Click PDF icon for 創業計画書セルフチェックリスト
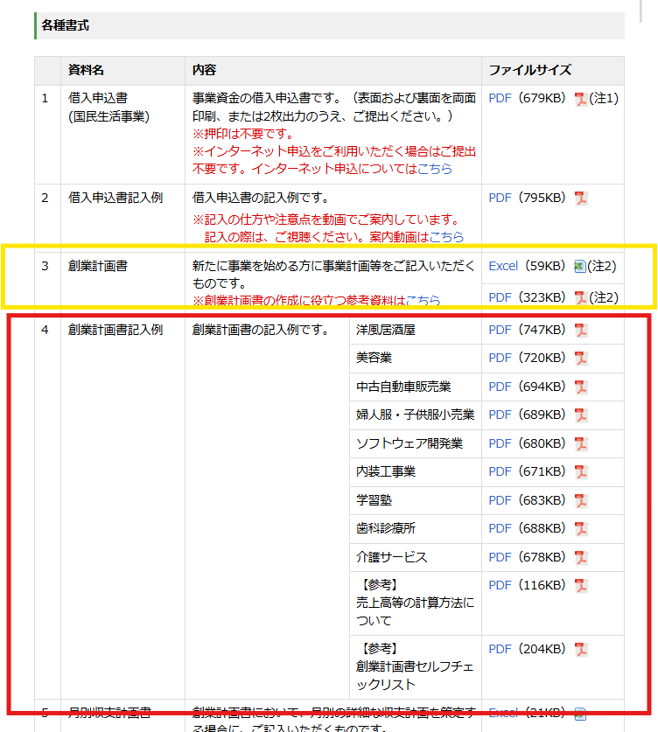The height and width of the screenshot is (732, 658). [x=580, y=650]
